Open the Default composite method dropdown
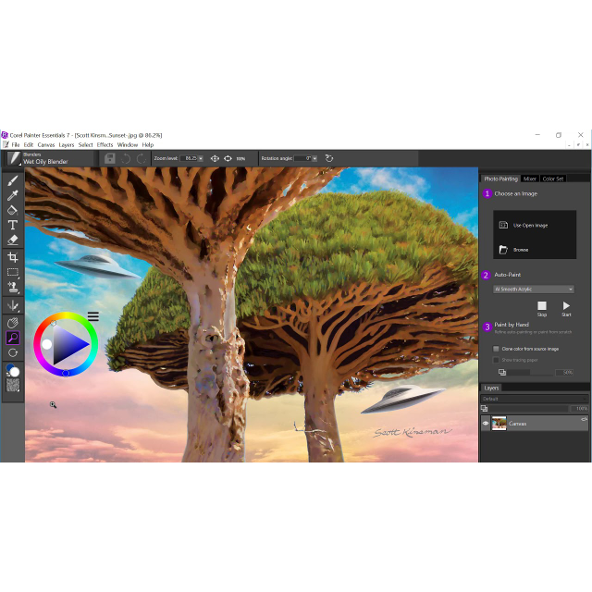This screenshot has width=592, height=592. [534, 399]
